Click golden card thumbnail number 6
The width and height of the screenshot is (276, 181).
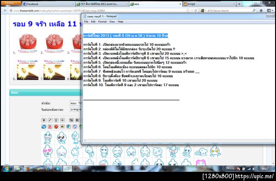[28, 70]
